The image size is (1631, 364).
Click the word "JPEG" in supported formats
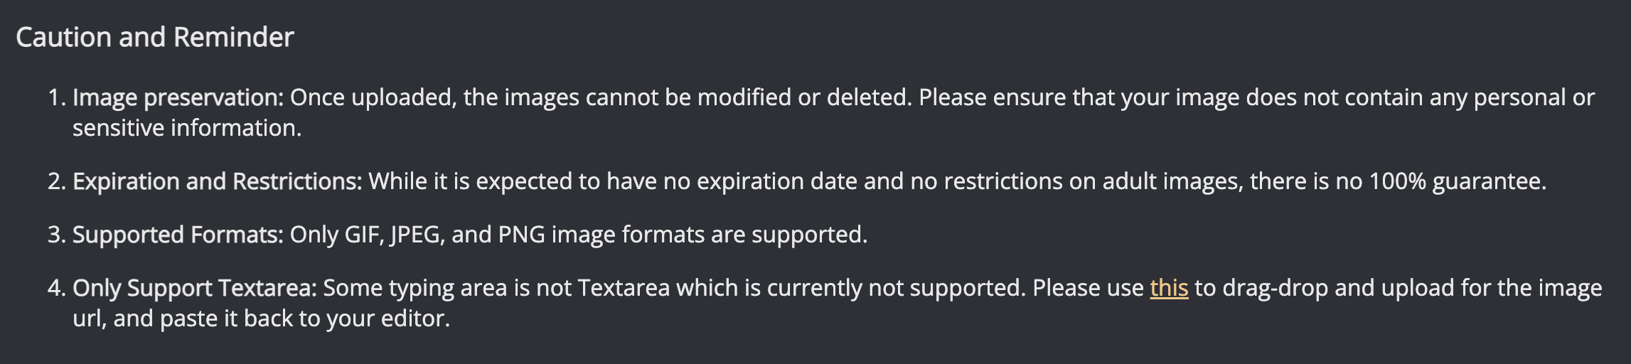(416, 235)
